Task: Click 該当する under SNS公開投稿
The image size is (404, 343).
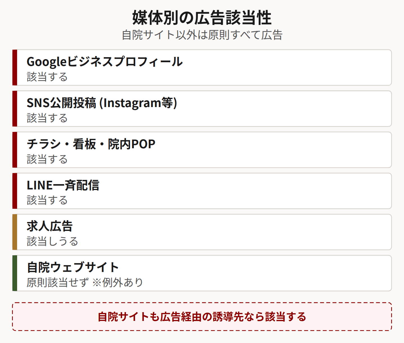Action: 47,118
